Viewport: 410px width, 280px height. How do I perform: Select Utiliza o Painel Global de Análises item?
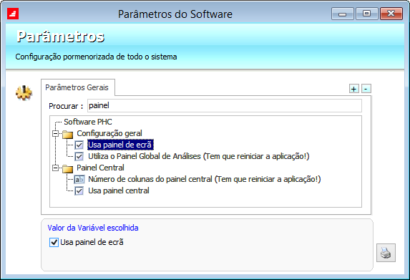pyautogui.click(x=199, y=156)
